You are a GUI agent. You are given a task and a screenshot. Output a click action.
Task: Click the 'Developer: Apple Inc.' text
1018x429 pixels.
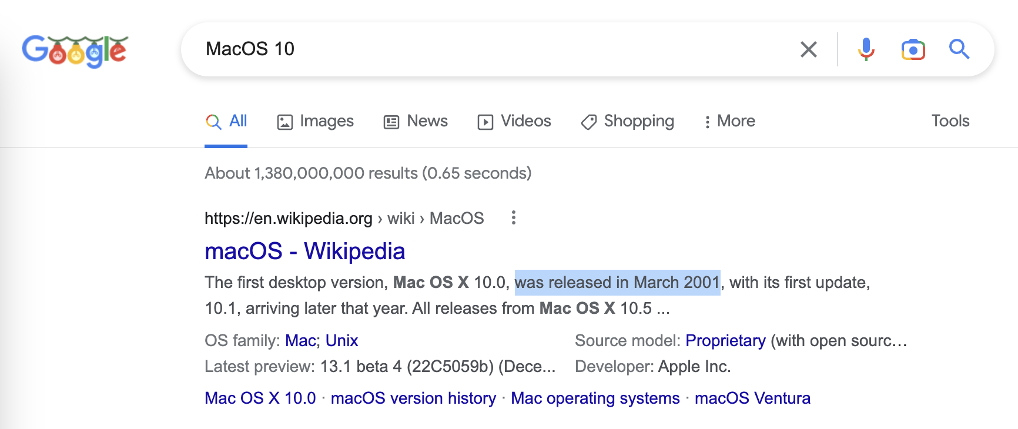652,367
